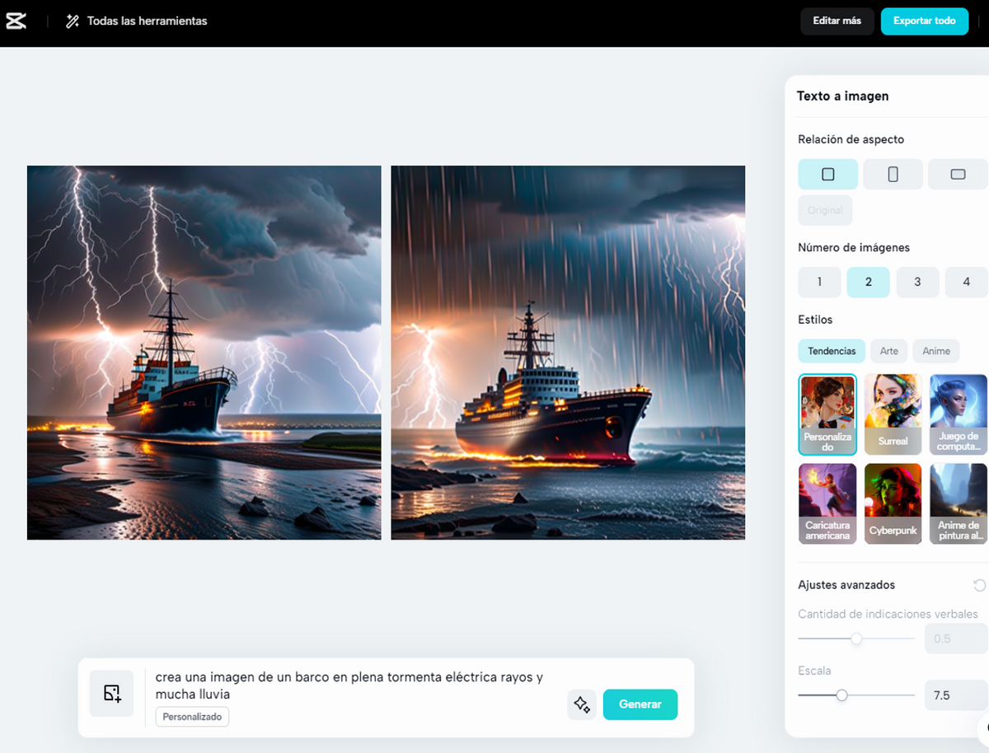Select the portrait phone aspect ratio icon

coord(893,175)
